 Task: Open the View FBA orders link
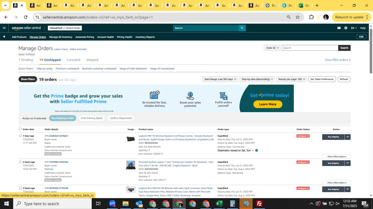tap(338, 60)
